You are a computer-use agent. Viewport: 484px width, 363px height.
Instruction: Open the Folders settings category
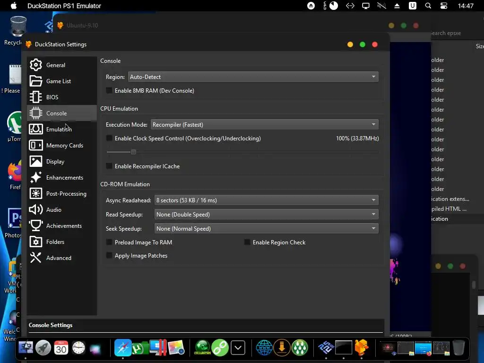pyautogui.click(x=62, y=242)
